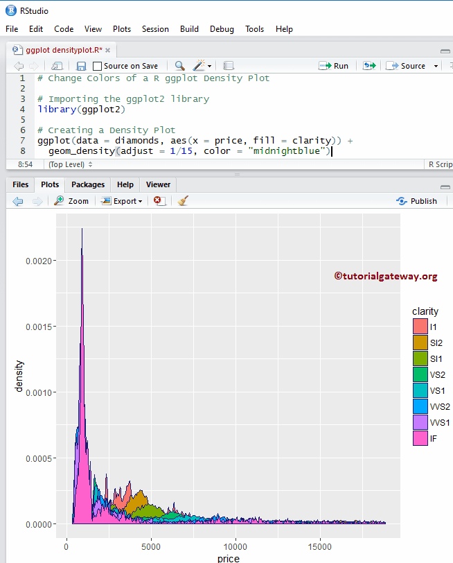Open the View menu
Image resolution: width=453 pixels, height=563 pixels.
click(94, 29)
